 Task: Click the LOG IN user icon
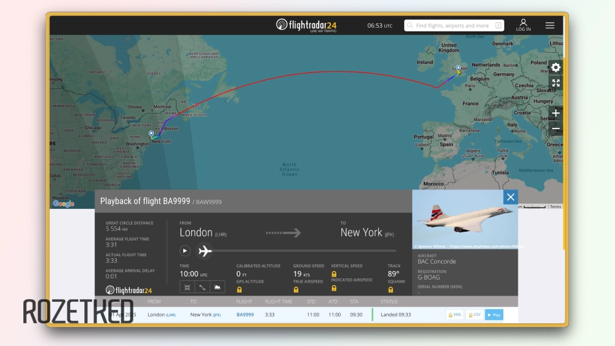[523, 25]
